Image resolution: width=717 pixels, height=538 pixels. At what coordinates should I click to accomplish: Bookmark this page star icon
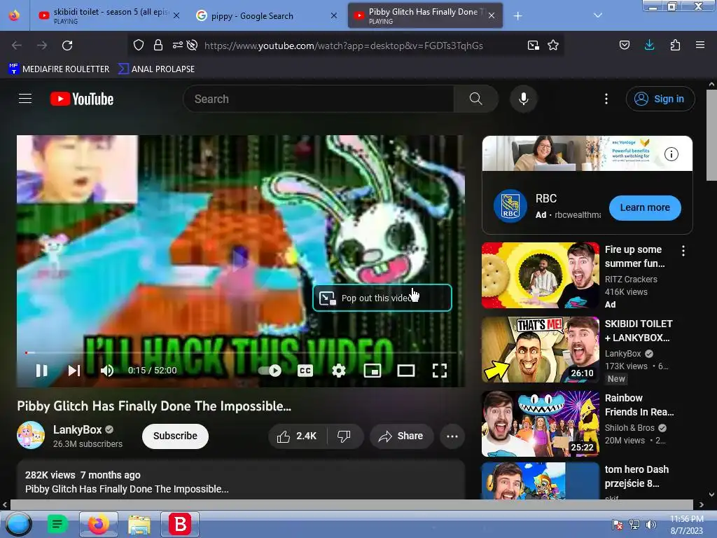pyautogui.click(x=553, y=46)
